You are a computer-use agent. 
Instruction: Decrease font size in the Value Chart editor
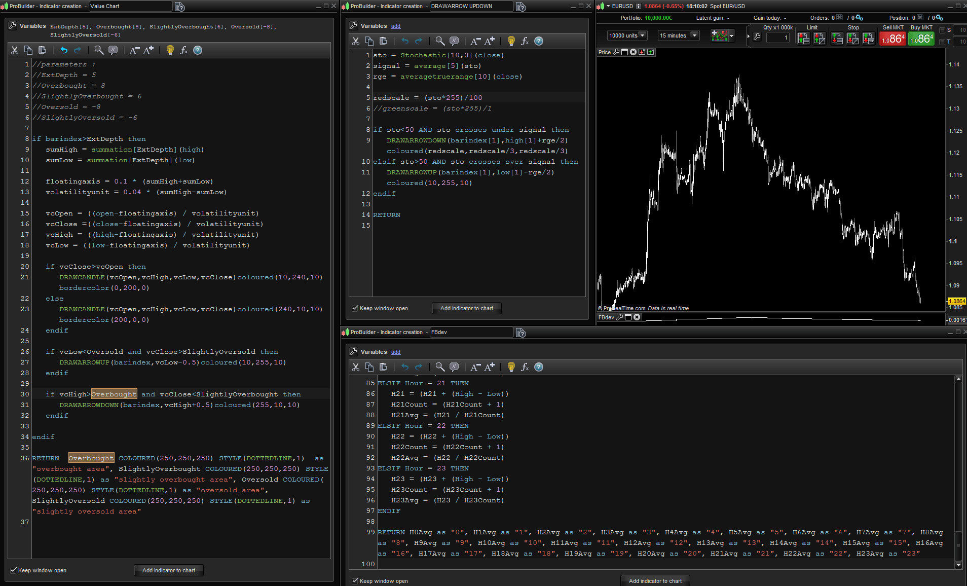tap(134, 50)
